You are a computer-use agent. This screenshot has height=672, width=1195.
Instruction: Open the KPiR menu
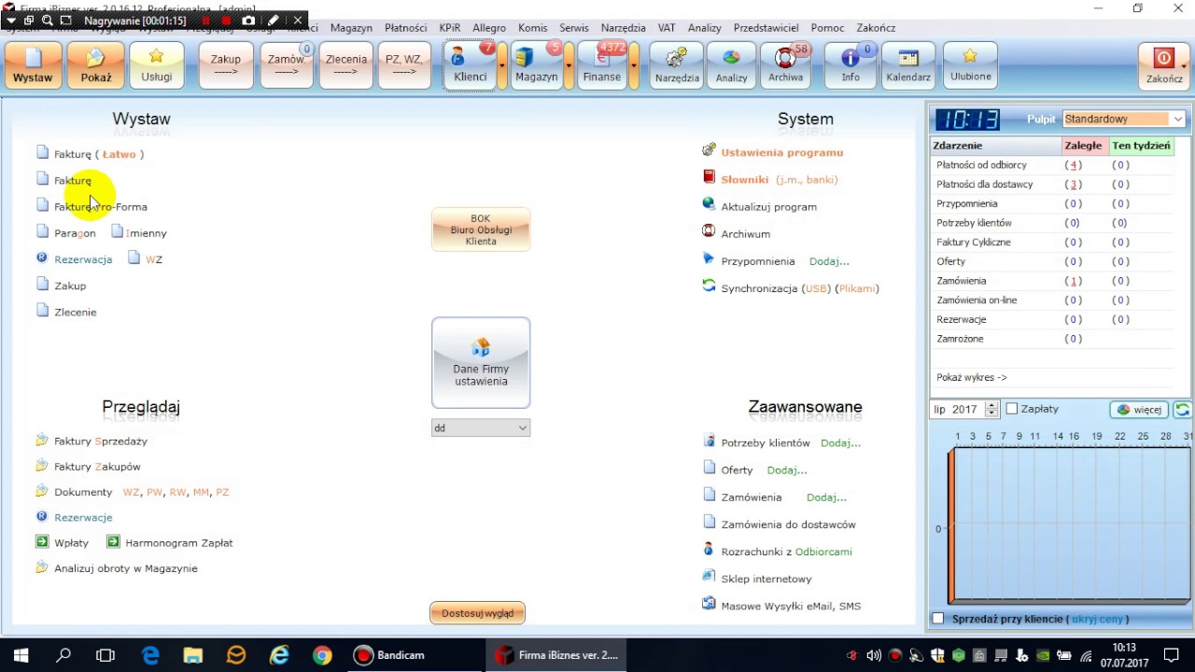pos(449,28)
